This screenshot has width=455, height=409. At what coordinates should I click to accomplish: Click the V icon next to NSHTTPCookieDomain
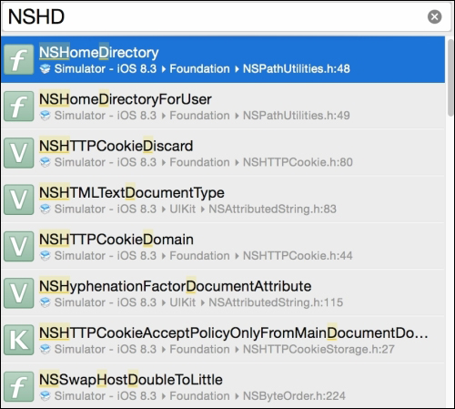[x=19, y=247]
